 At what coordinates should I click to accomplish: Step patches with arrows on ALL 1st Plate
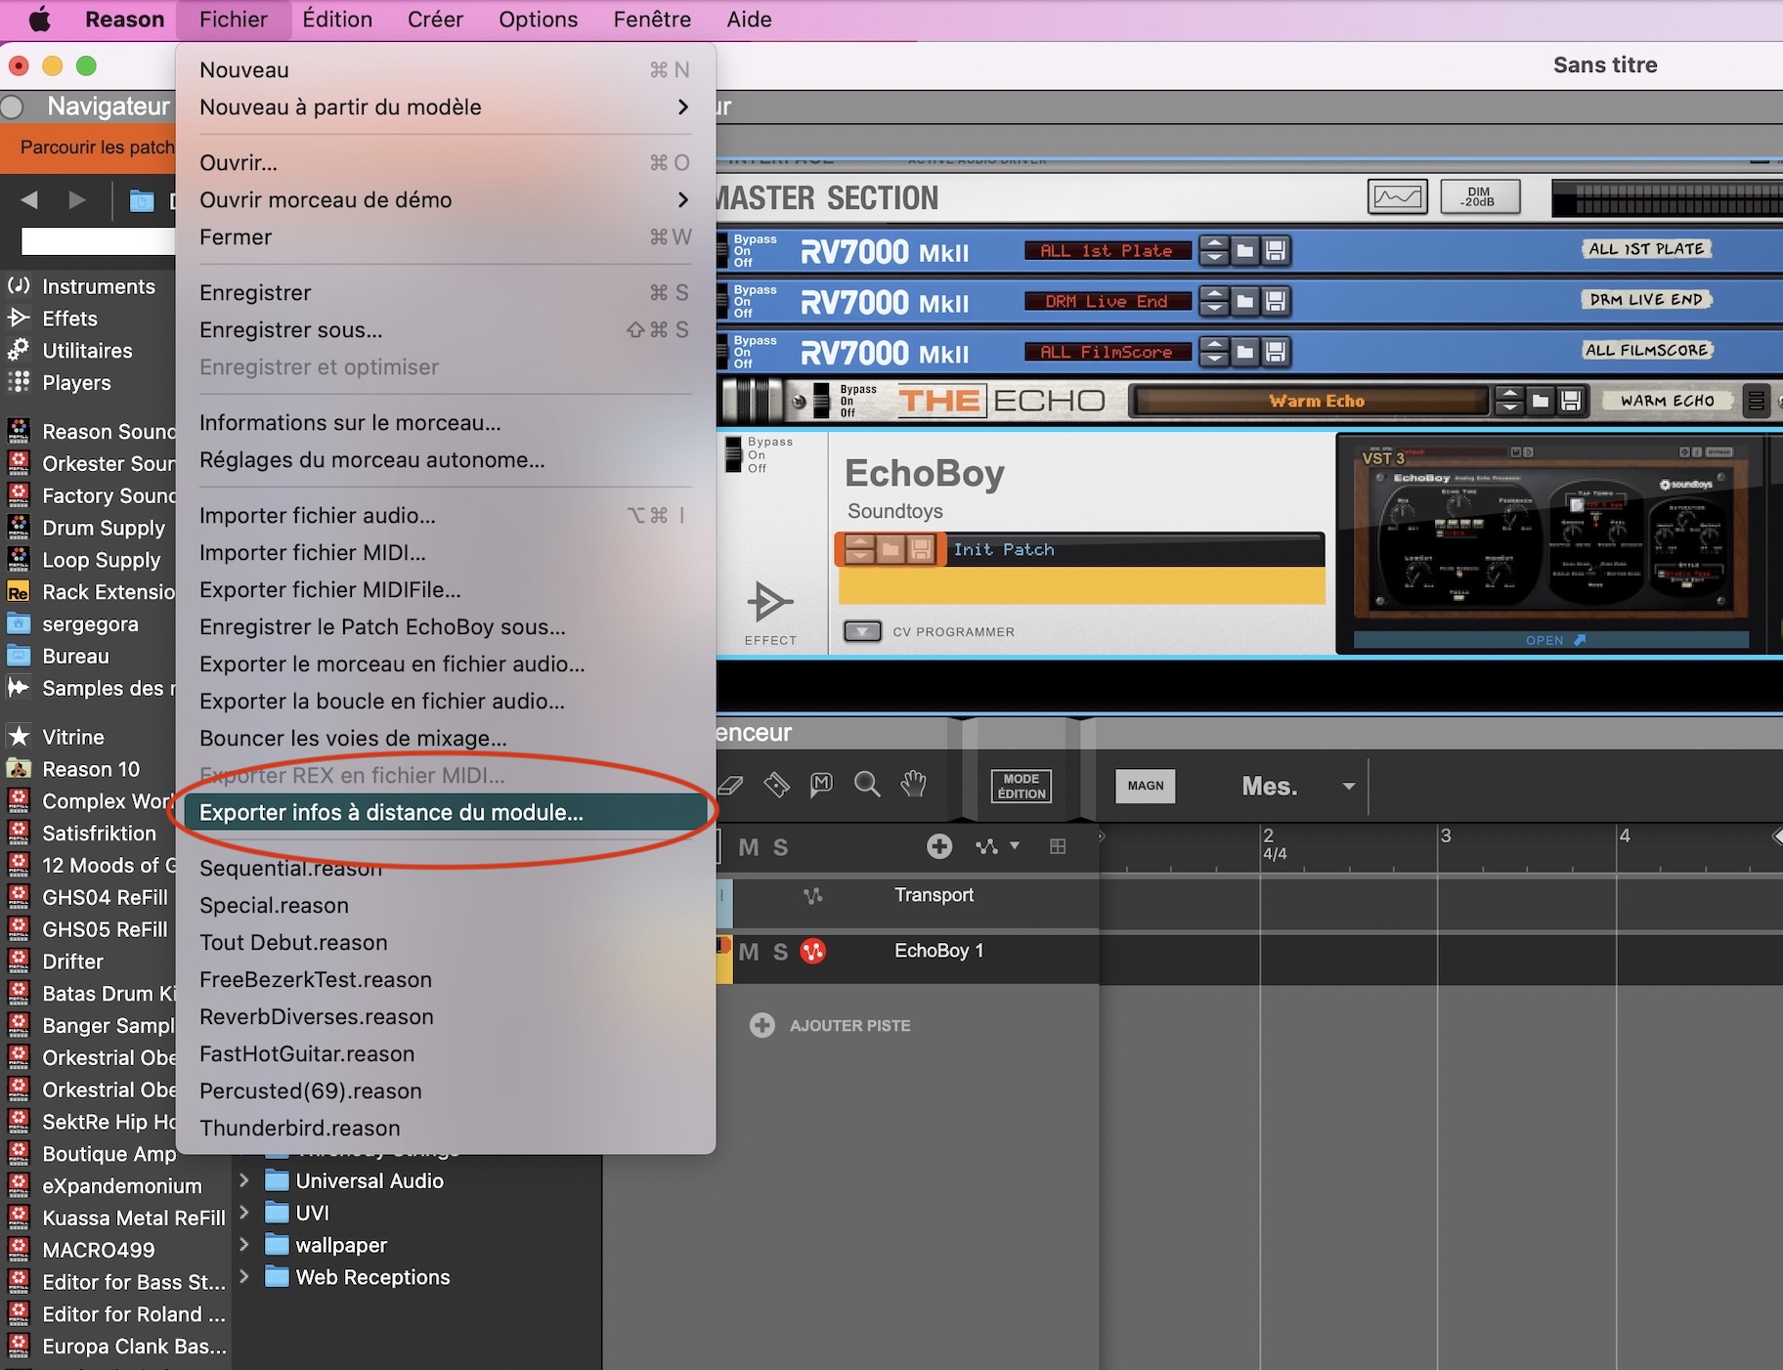pyautogui.click(x=1213, y=251)
